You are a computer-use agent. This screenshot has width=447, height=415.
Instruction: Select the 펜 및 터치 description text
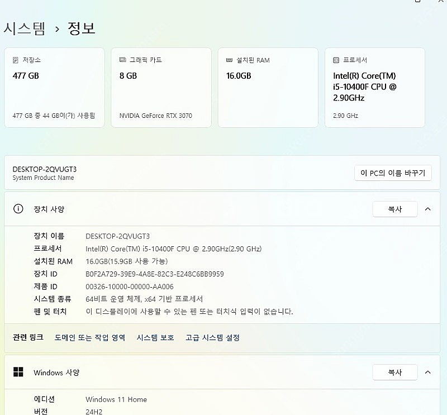[x=189, y=312]
